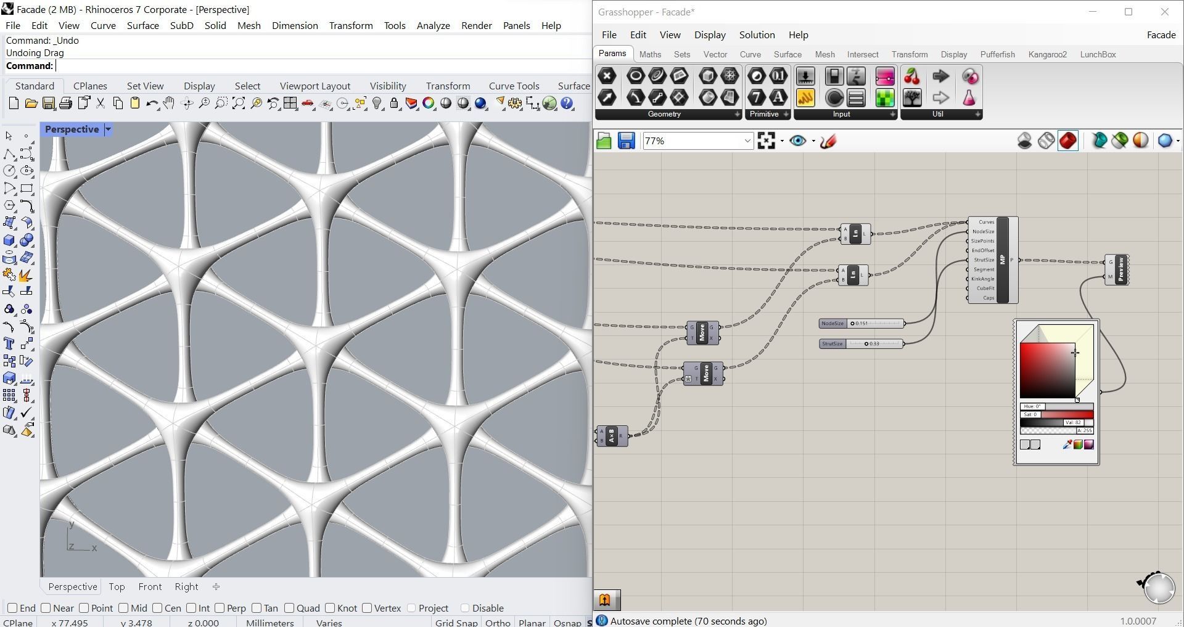Click the Grasshopper sketch pencil tool
The height and width of the screenshot is (627, 1184).
click(828, 141)
